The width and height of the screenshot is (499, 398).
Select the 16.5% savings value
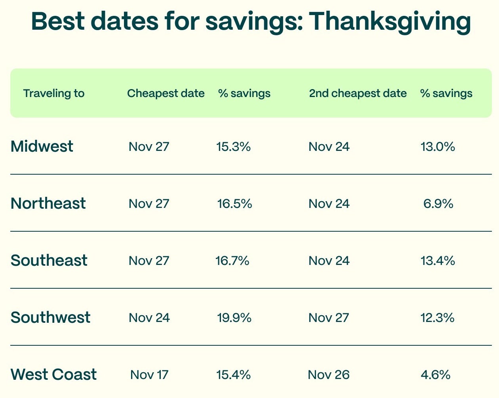click(x=234, y=204)
